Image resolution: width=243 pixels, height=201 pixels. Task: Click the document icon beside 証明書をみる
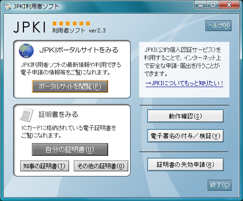(x=27, y=115)
